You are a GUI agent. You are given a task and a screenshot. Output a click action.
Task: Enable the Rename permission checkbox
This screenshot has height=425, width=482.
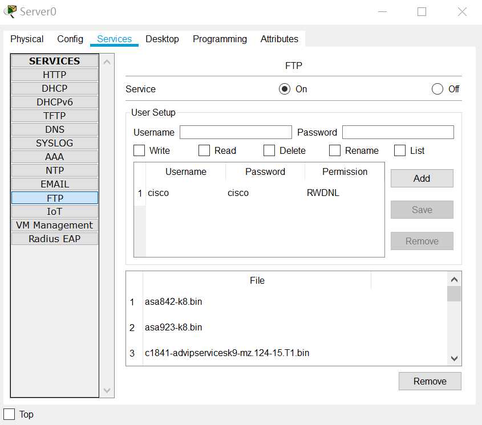tap(335, 150)
